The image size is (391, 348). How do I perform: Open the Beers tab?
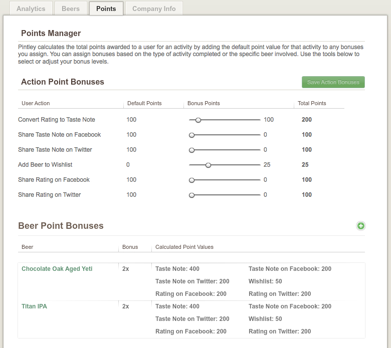point(71,9)
